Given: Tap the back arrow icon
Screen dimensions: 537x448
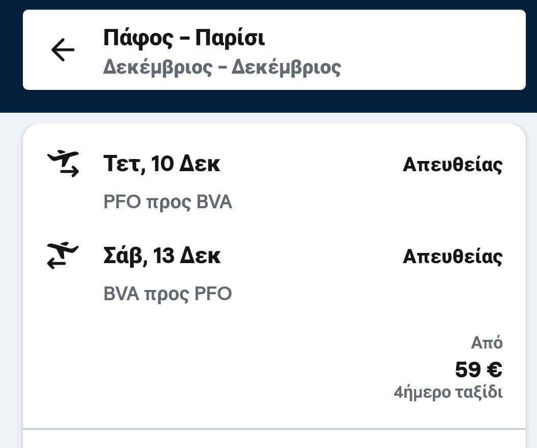Looking at the screenshot, I should [62, 50].
